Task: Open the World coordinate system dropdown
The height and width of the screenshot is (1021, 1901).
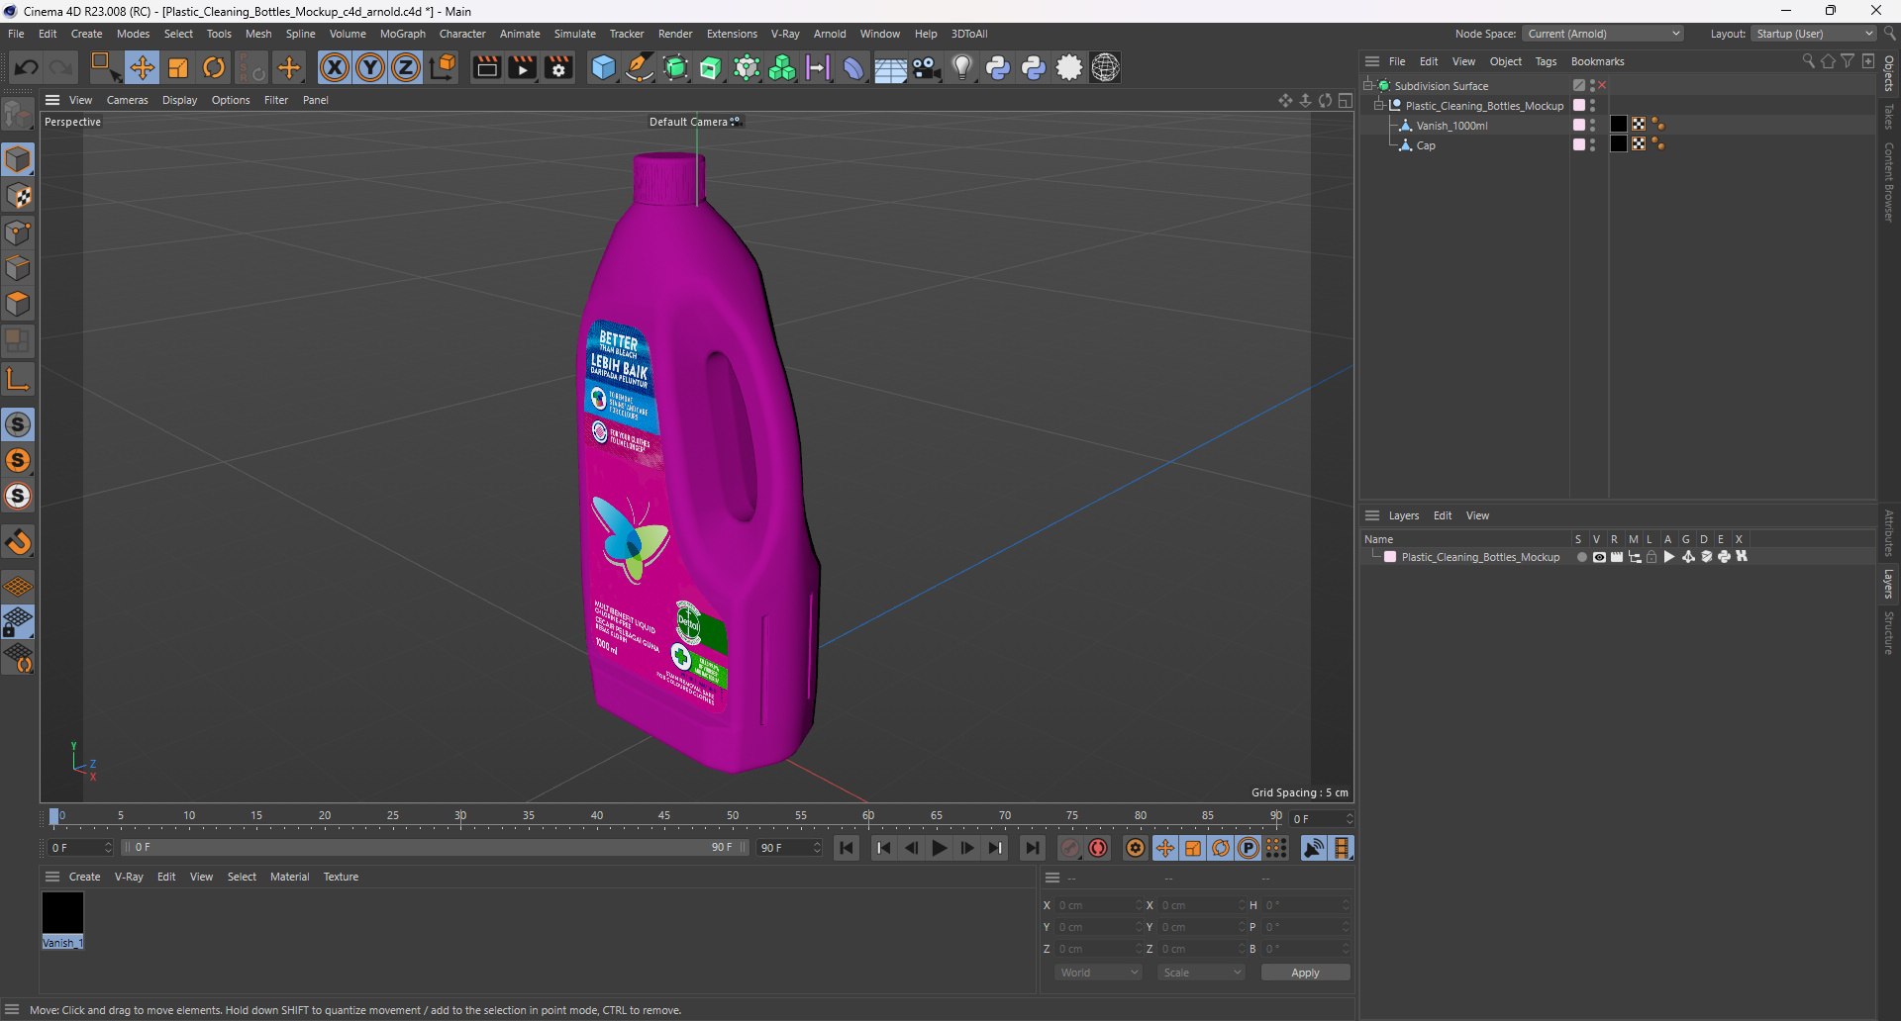Action: (1098, 973)
